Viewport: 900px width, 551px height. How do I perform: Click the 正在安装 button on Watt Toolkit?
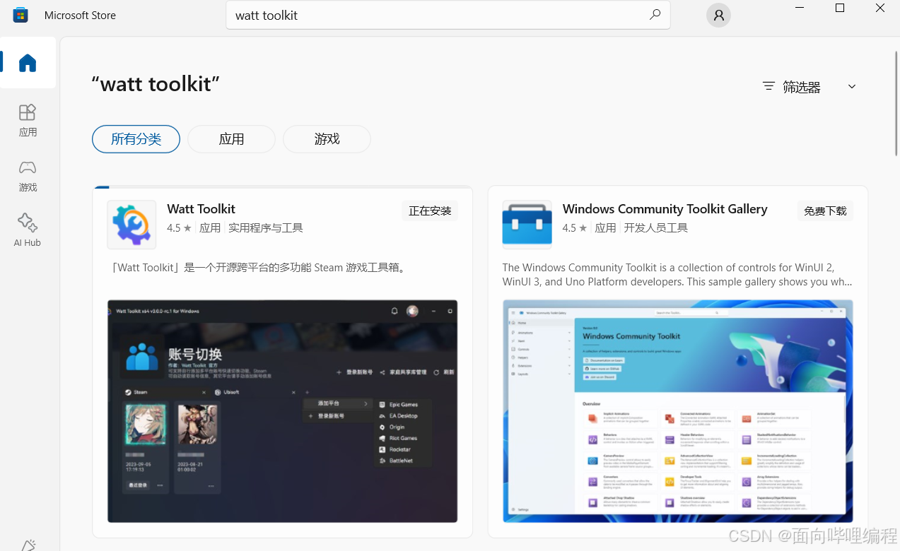click(430, 211)
